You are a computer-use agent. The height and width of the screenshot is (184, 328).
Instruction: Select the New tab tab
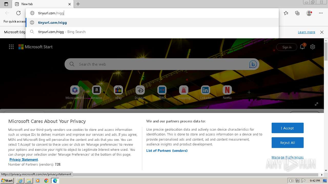[x=43, y=4]
